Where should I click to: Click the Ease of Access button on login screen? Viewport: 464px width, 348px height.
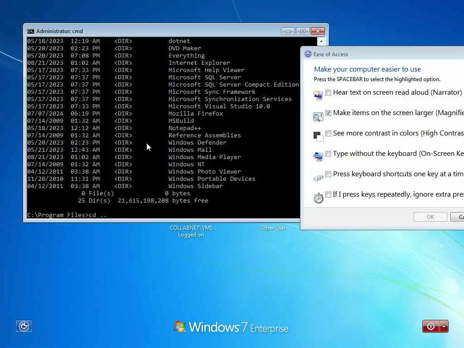tap(24, 326)
